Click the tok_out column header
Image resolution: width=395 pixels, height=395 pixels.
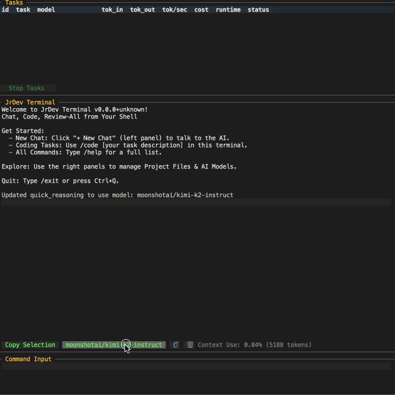pos(142,9)
